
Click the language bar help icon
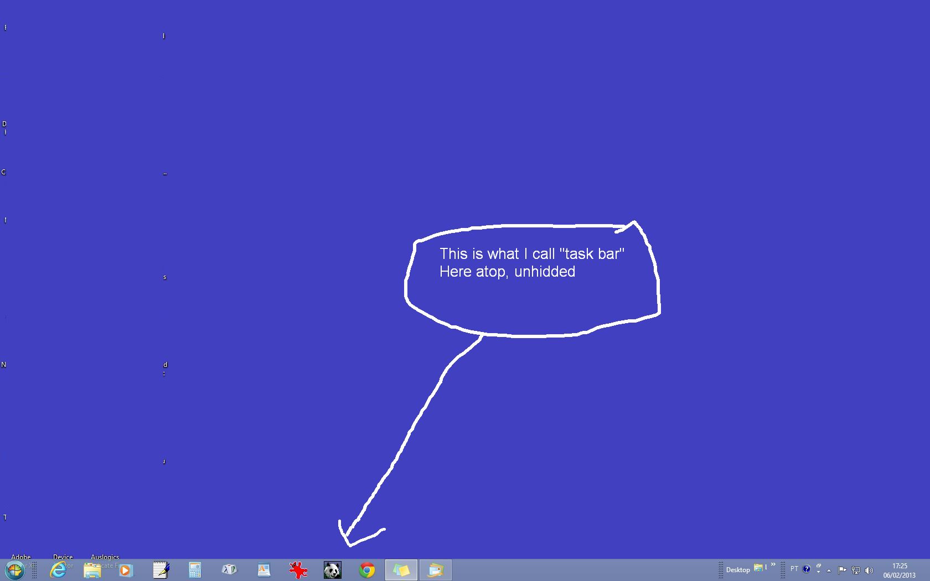pos(807,569)
